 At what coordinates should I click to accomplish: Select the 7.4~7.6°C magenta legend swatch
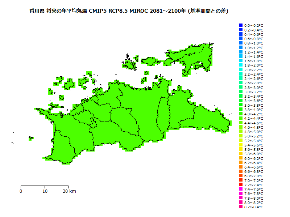click(x=241, y=189)
